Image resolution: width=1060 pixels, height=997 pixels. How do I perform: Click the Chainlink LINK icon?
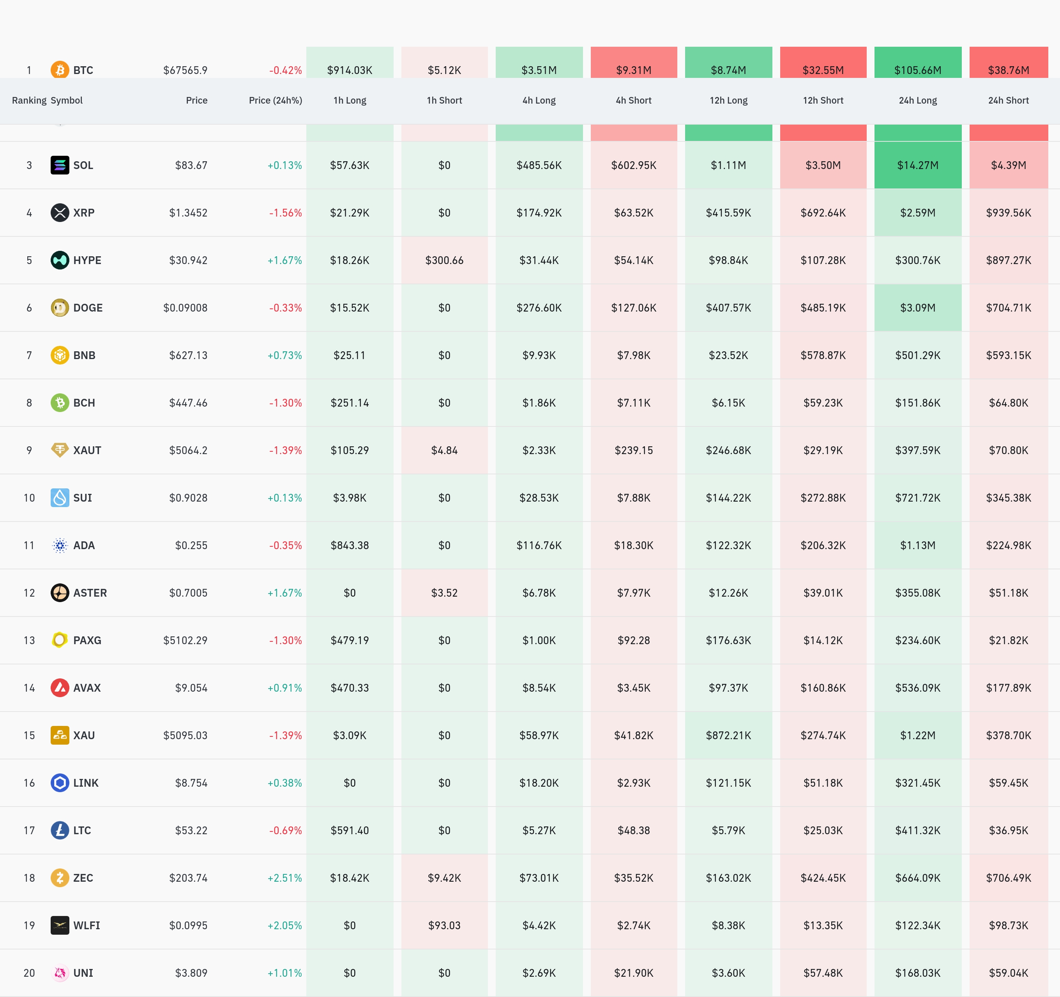[x=60, y=783]
